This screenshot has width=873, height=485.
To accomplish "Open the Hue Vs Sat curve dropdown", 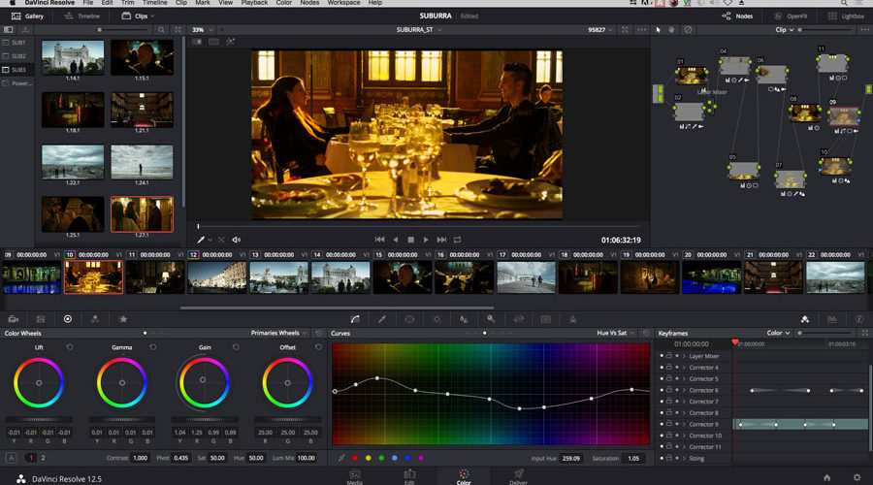I will [615, 333].
